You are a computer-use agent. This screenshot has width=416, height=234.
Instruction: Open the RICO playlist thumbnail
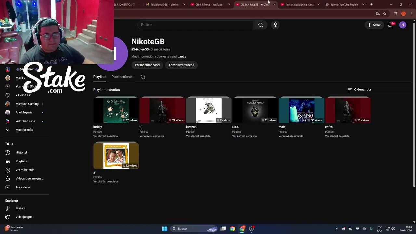point(255,110)
